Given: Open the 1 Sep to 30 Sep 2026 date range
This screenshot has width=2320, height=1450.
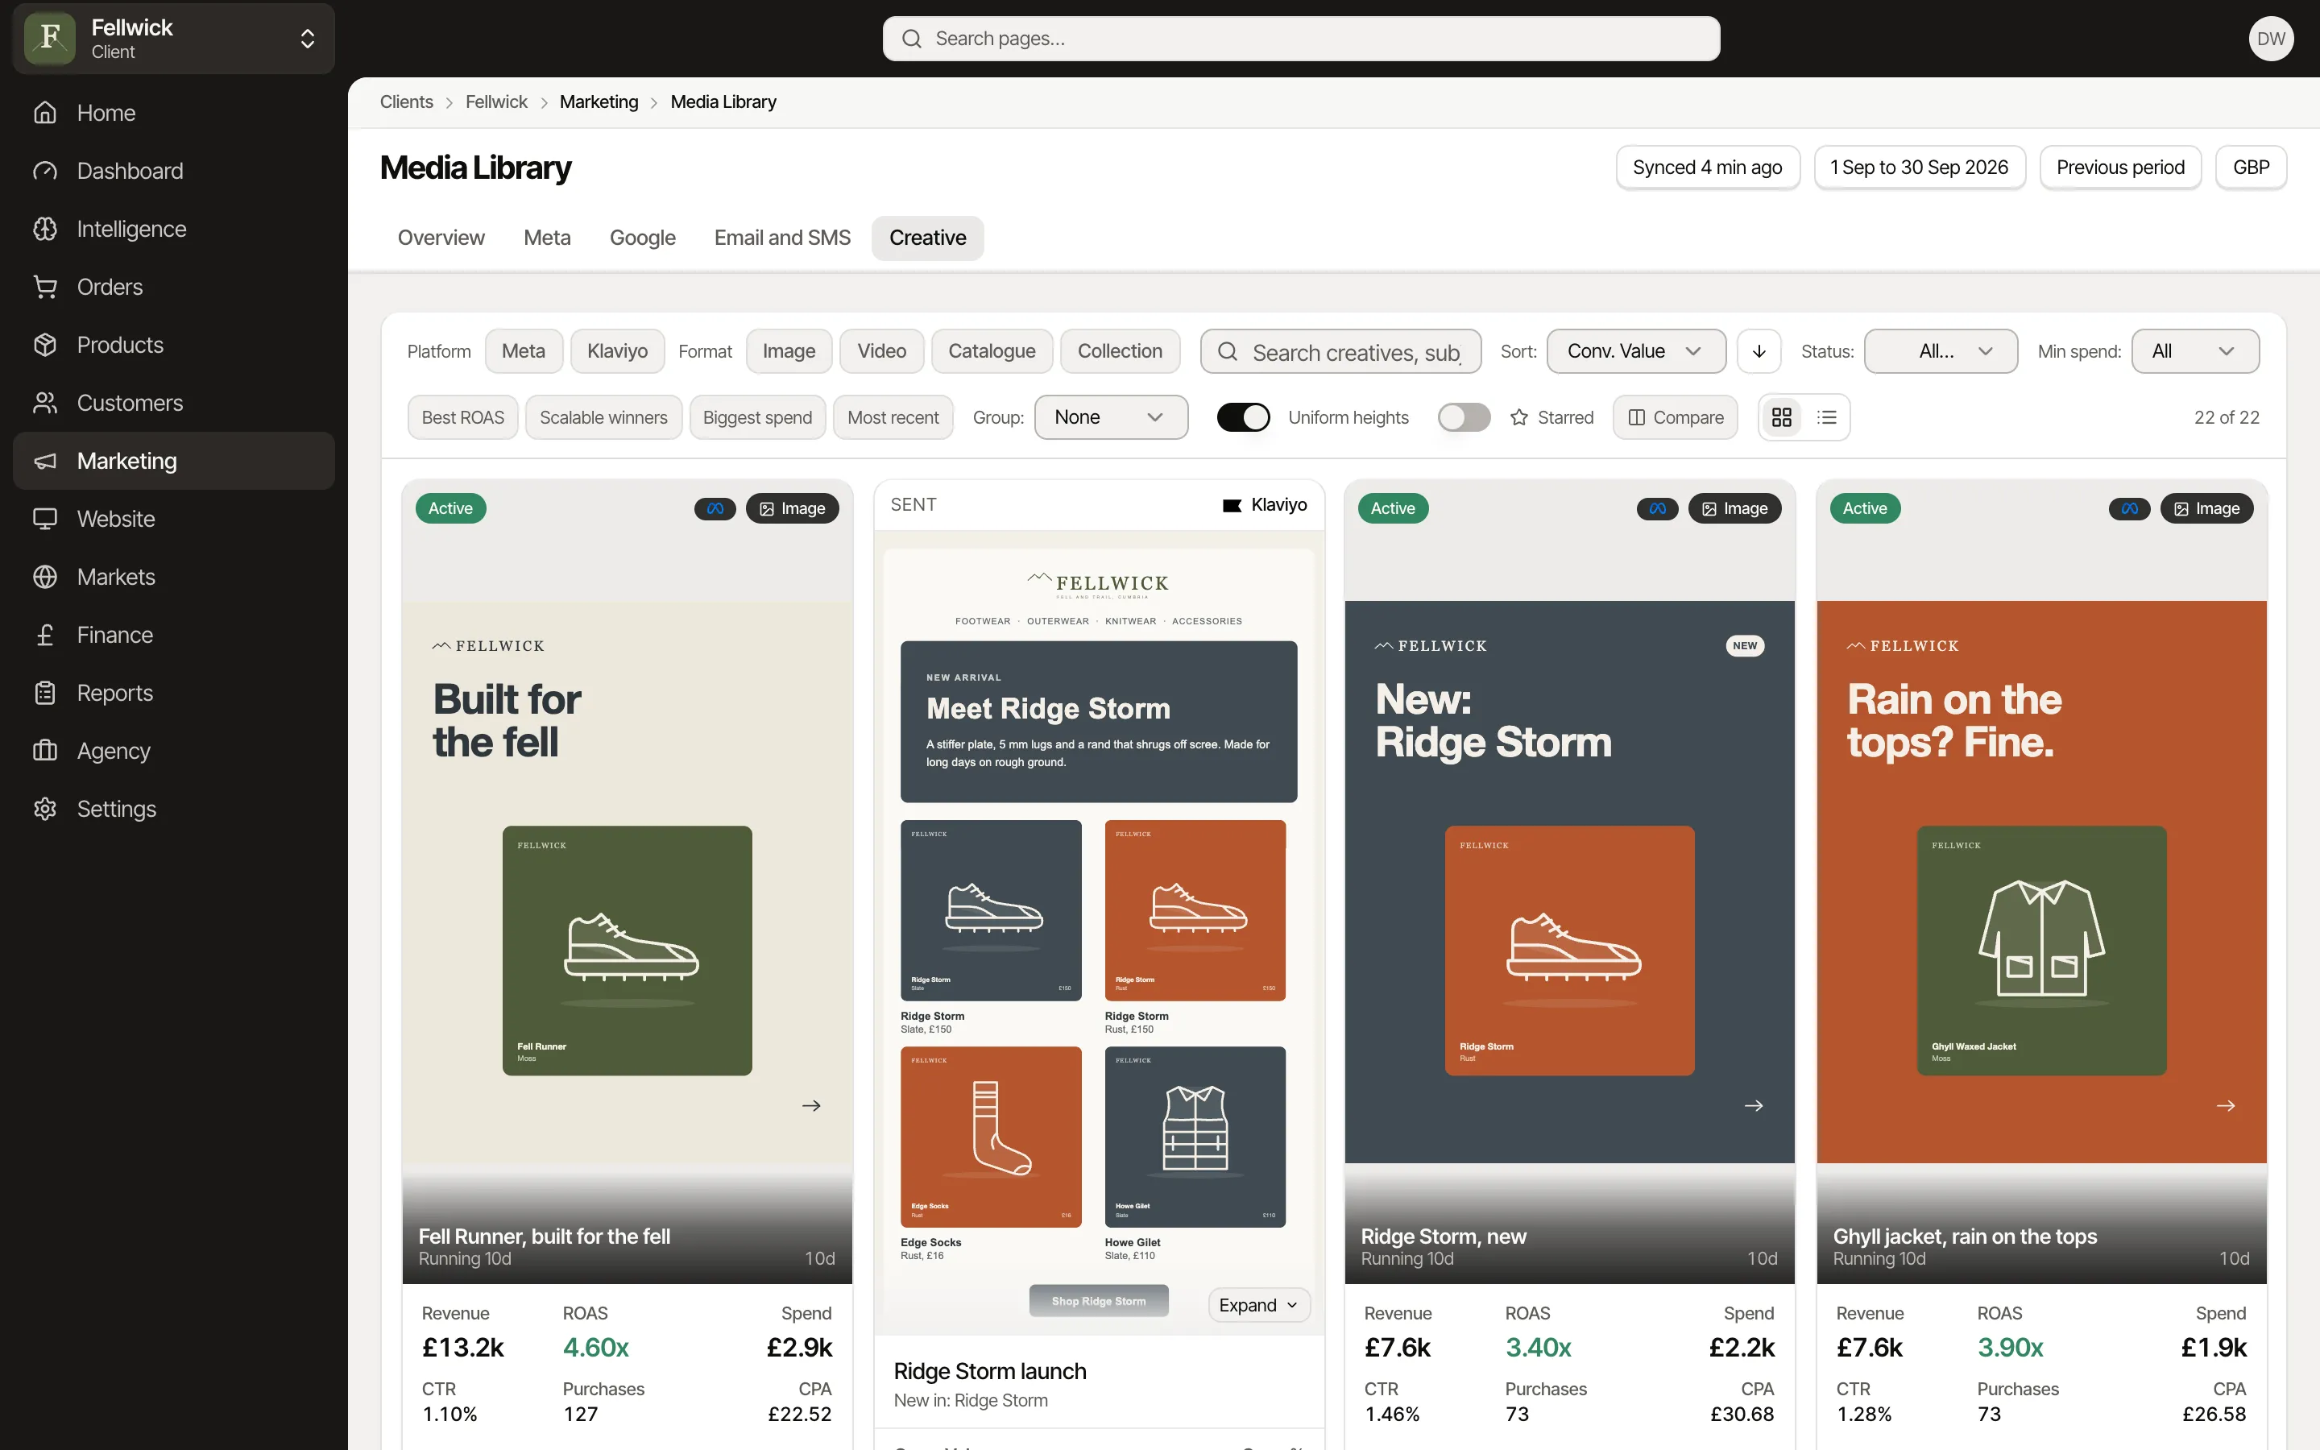Looking at the screenshot, I should tap(1920, 167).
